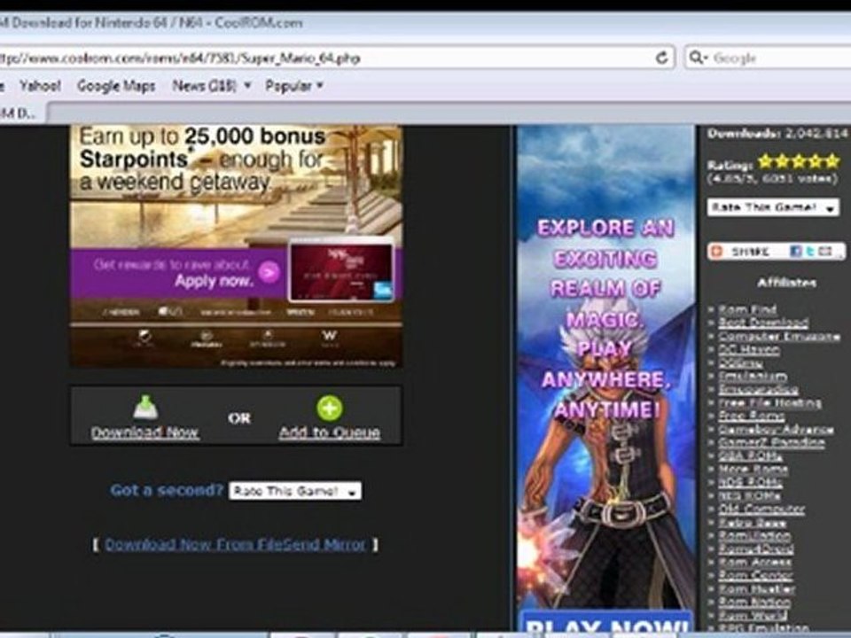Click the orange Share plus icon

click(x=717, y=252)
